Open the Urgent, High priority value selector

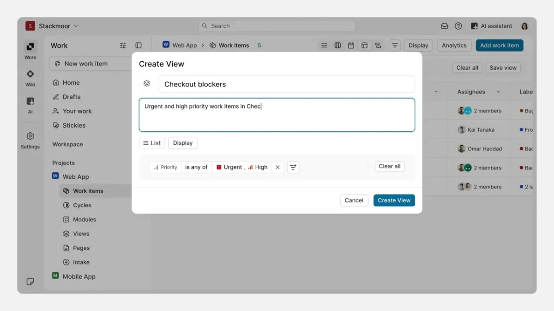(x=242, y=167)
